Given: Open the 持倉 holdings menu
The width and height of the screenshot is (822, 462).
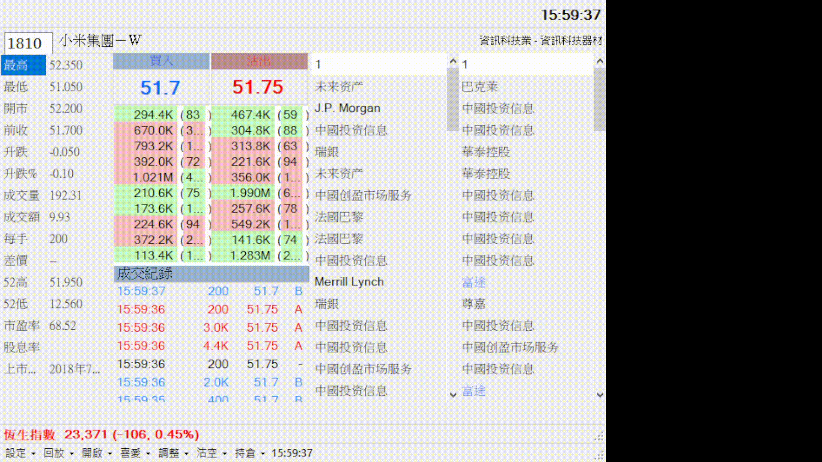Looking at the screenshot, I should click(x=250, y=453).
